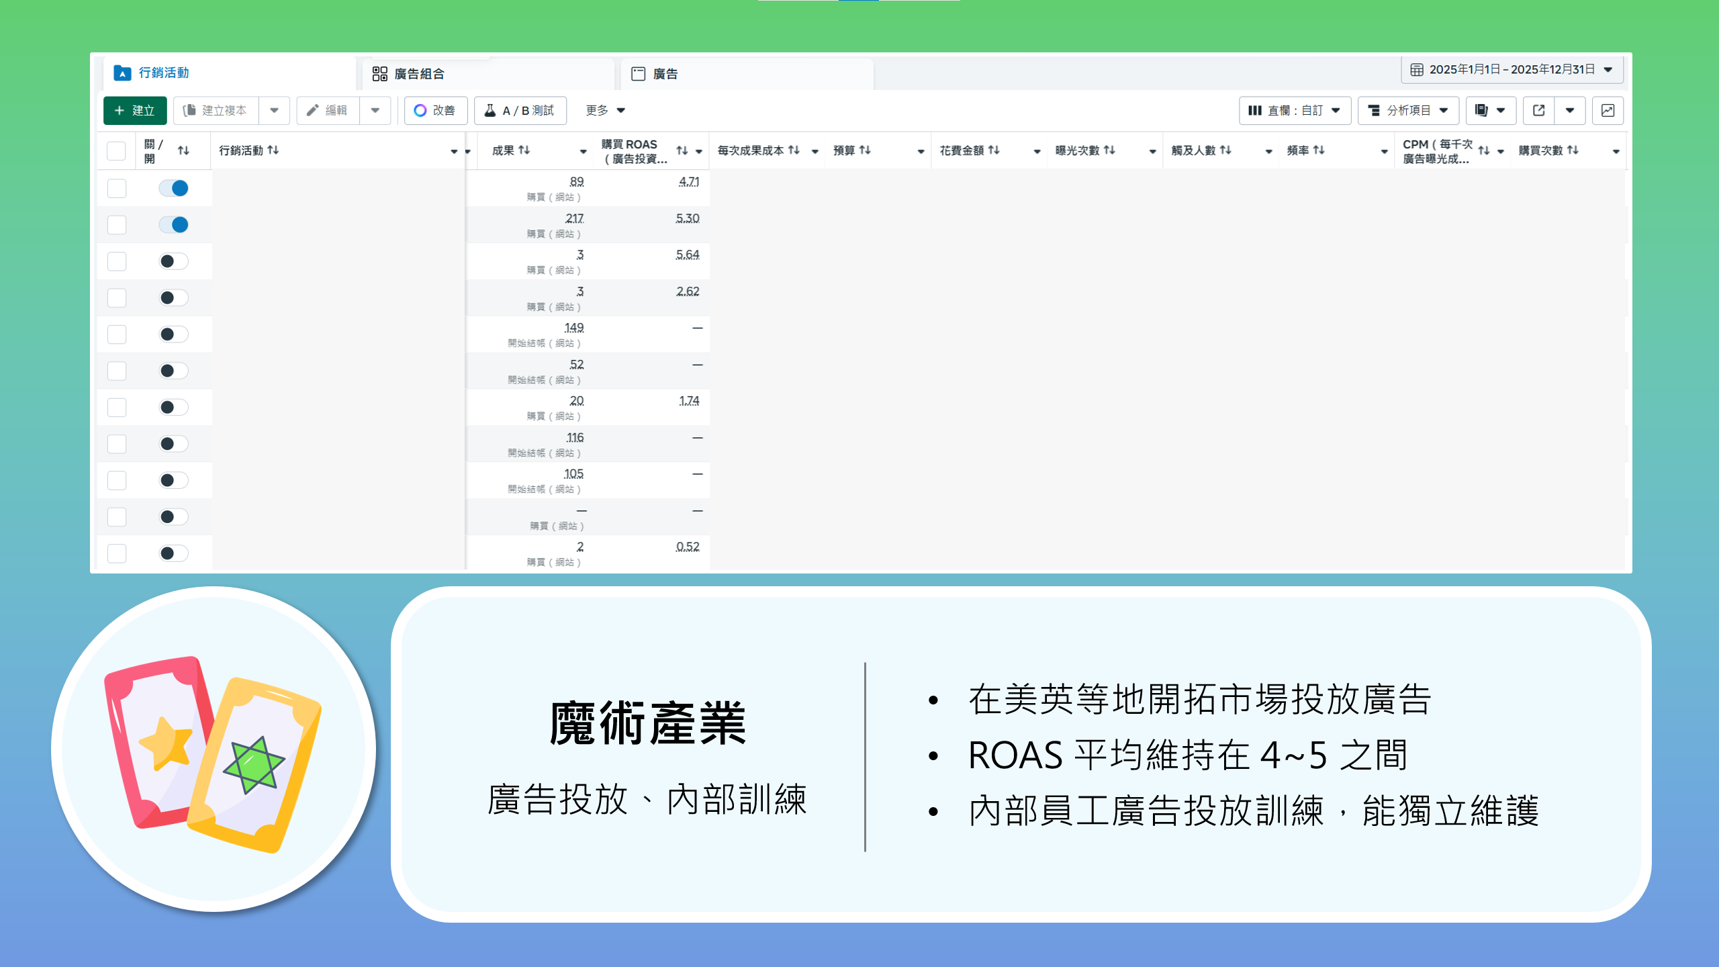This screenshot has width=1719, height=967.
Task: Check the select-all header checkbox
Action: (116, 150)
